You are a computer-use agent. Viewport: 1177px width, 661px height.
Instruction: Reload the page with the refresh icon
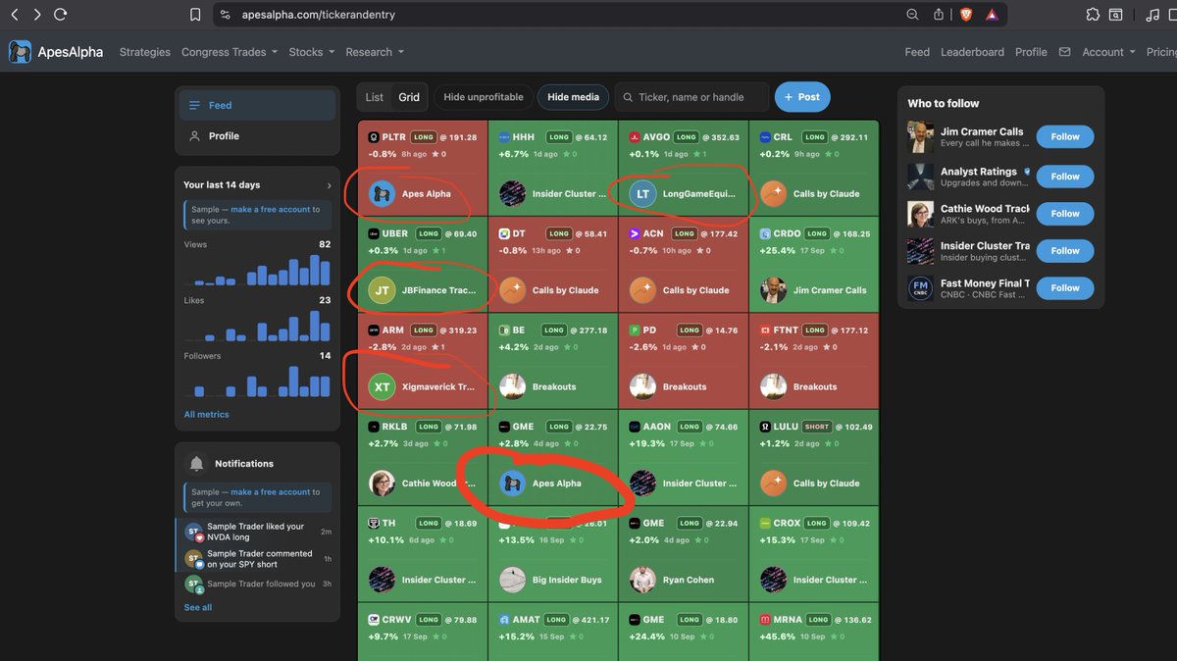click(61, 15)
